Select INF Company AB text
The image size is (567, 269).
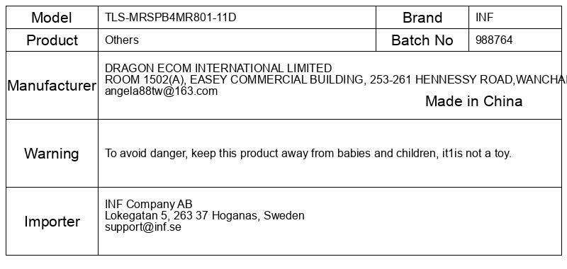pos(149,204)
